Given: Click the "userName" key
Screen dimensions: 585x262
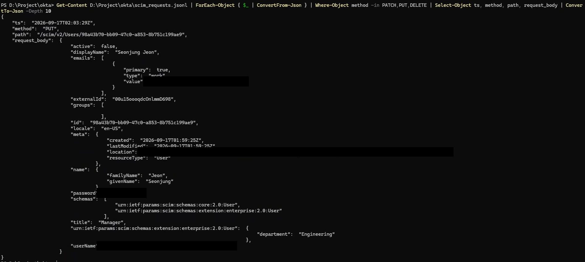Looking at the screenshot, I should 83,246.
